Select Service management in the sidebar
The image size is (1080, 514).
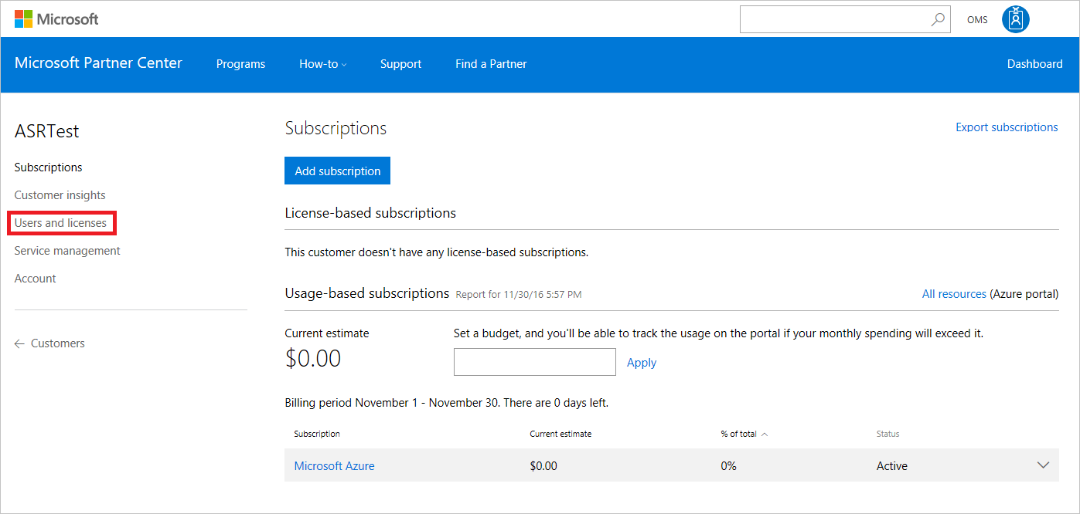[x=67, y=250]
